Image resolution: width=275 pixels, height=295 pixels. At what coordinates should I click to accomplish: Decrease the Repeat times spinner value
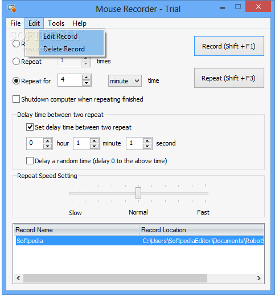(x=85, y=64)
